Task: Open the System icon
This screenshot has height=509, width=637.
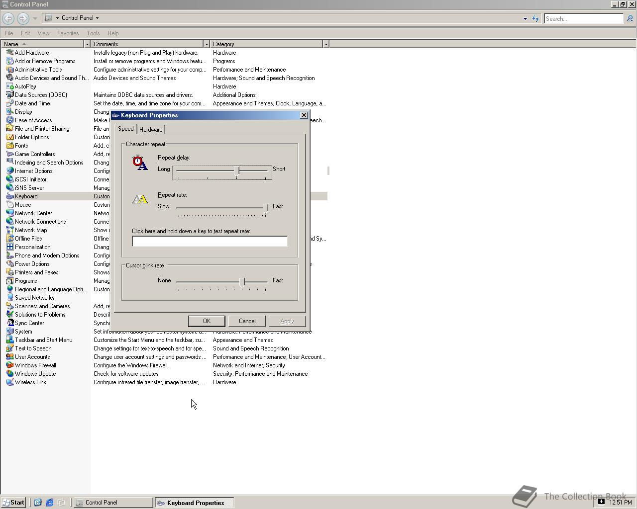Action: tap(9, 332)
